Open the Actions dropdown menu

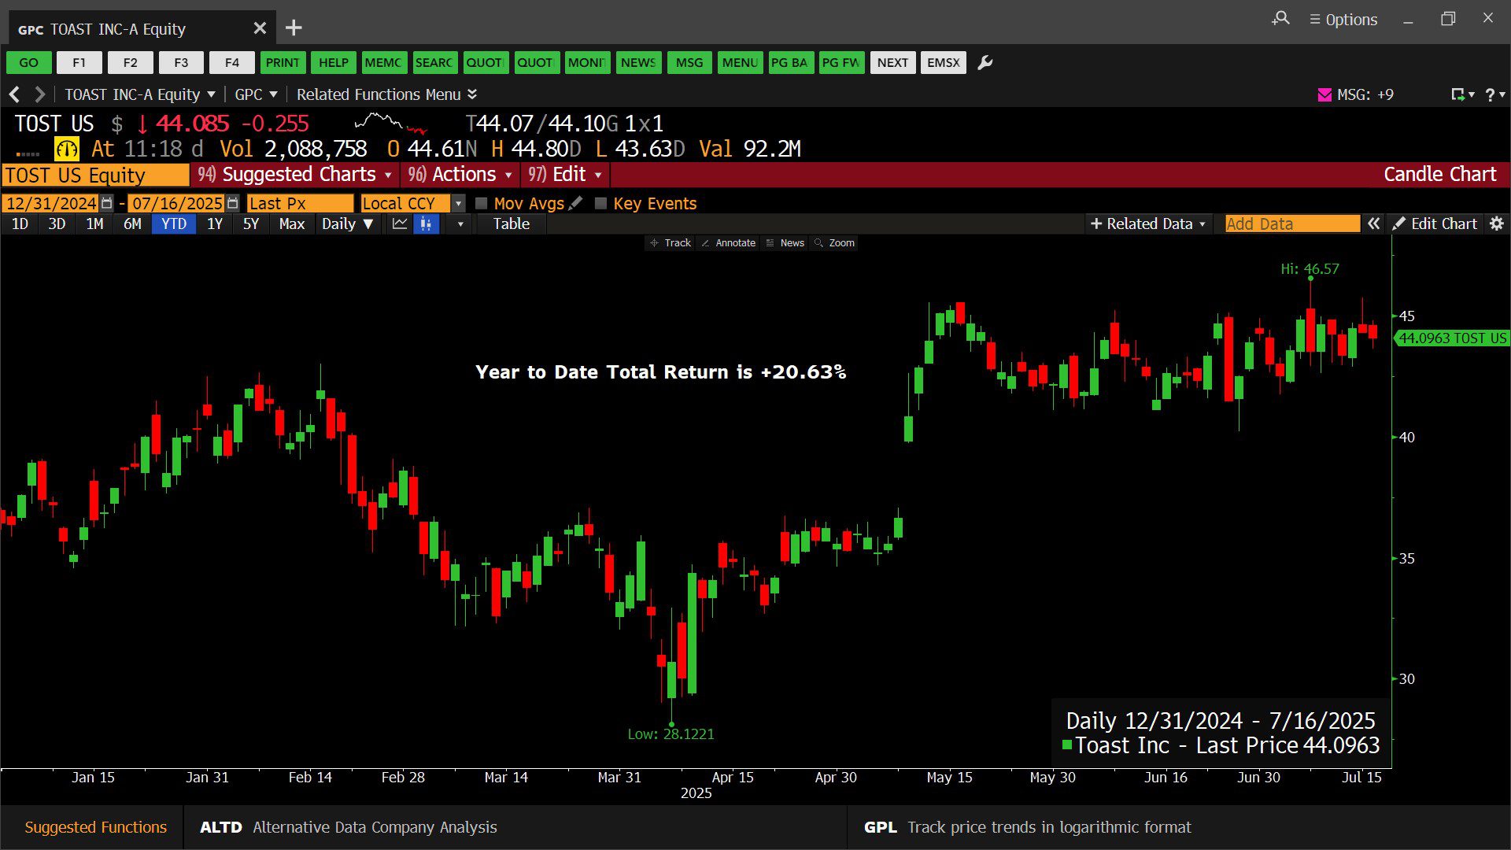point(460,175)
